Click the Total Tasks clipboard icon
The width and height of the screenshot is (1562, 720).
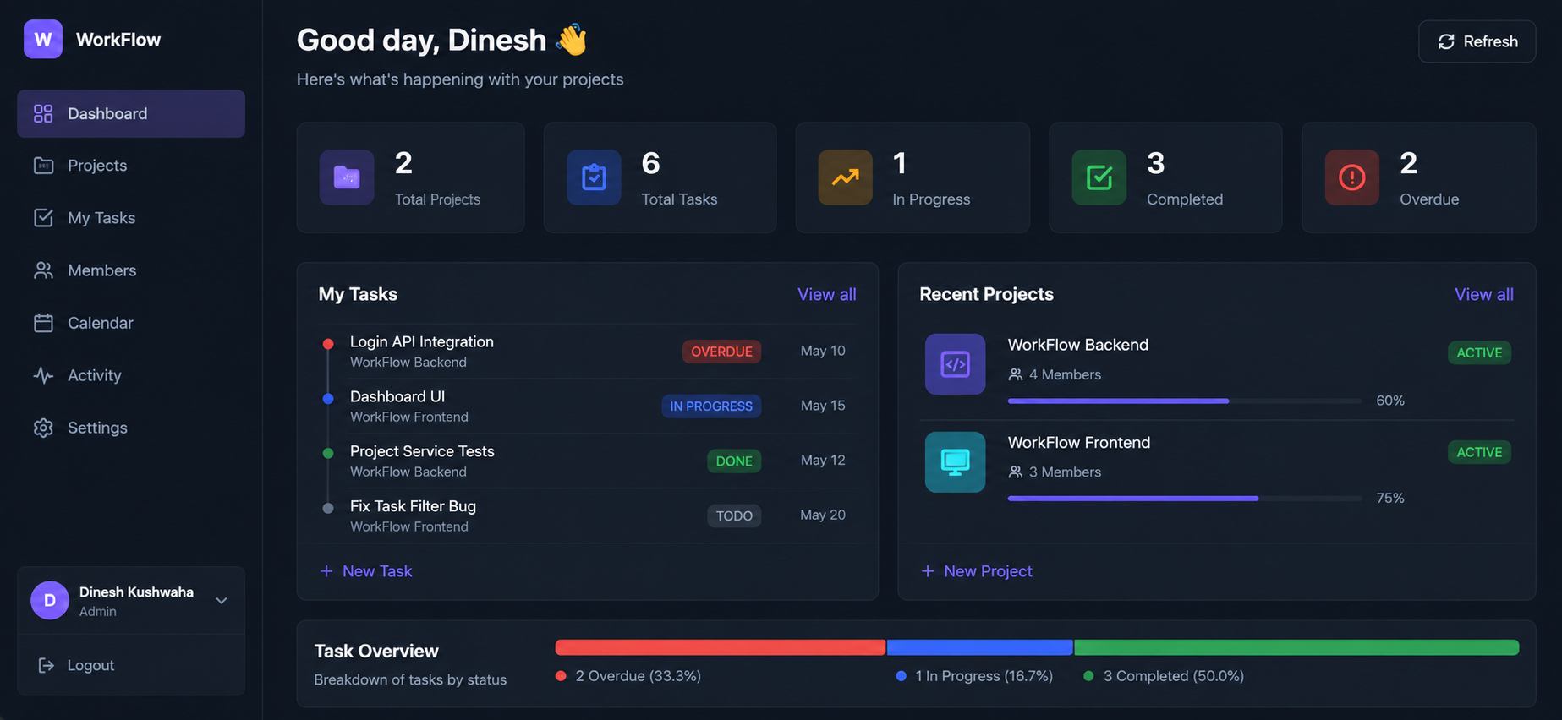coord(594,177)
